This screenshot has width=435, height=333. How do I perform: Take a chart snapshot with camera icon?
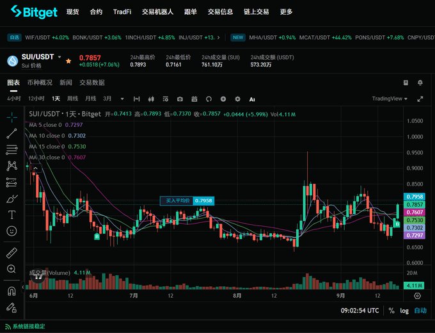pos(180,99)
